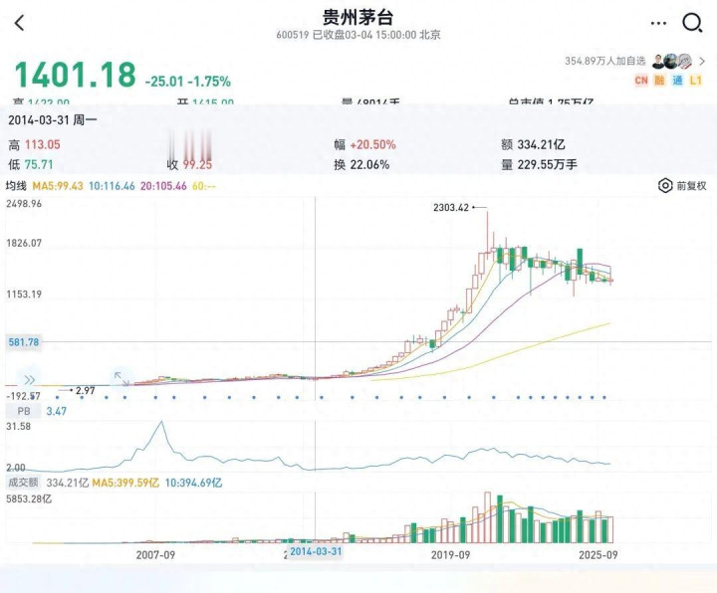Image resolution: width=717 pixels, height=593 pixels.
Task: Tap the double-chevron chart scroll button
Action: pyautogui.click(x=29, y=380)
